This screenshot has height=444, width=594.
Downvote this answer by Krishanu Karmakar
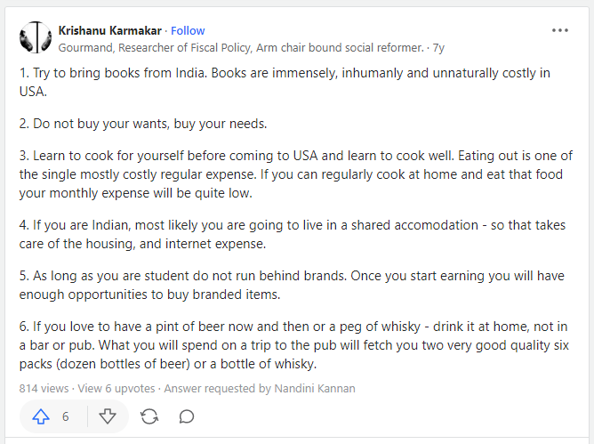tap(108, 416)
